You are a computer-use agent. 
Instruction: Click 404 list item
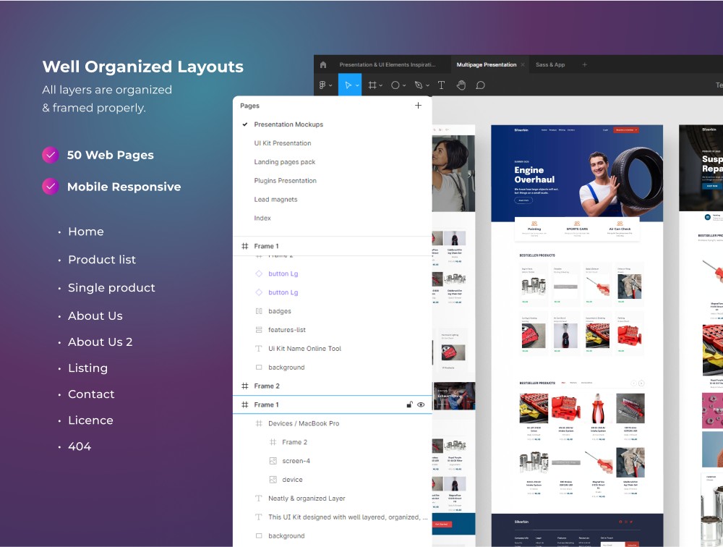click(x=80, y=446)
